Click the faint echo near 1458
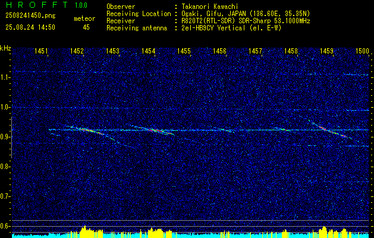The height and width of the screenshot is (238, 374). (x=283, y=129)
